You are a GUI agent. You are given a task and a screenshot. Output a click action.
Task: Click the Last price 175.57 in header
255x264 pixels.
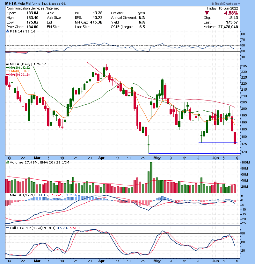tap(232, 22)
